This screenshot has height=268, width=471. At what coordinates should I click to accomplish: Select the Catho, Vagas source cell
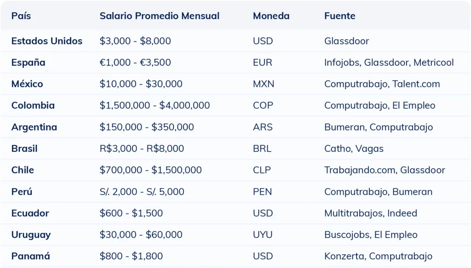coord(354,149)
